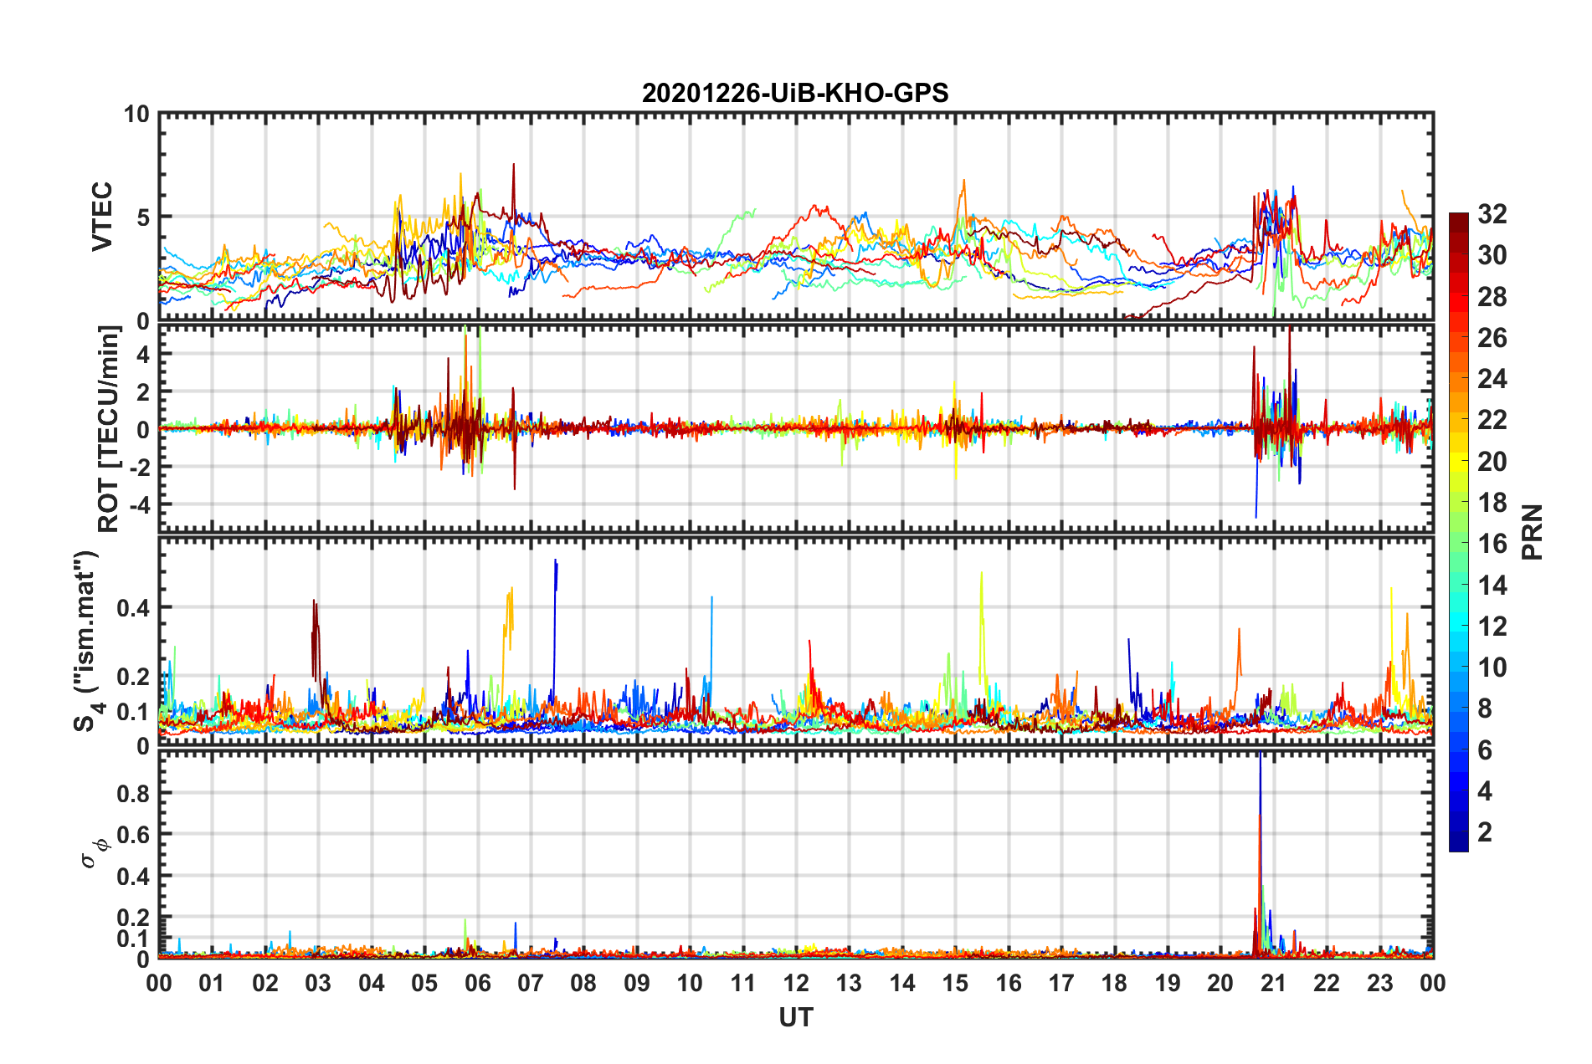Click the plot title 20201226-UiB-KHO-GPS
This screenshot has height=1064, width=1592.
[x=795, y=93]
